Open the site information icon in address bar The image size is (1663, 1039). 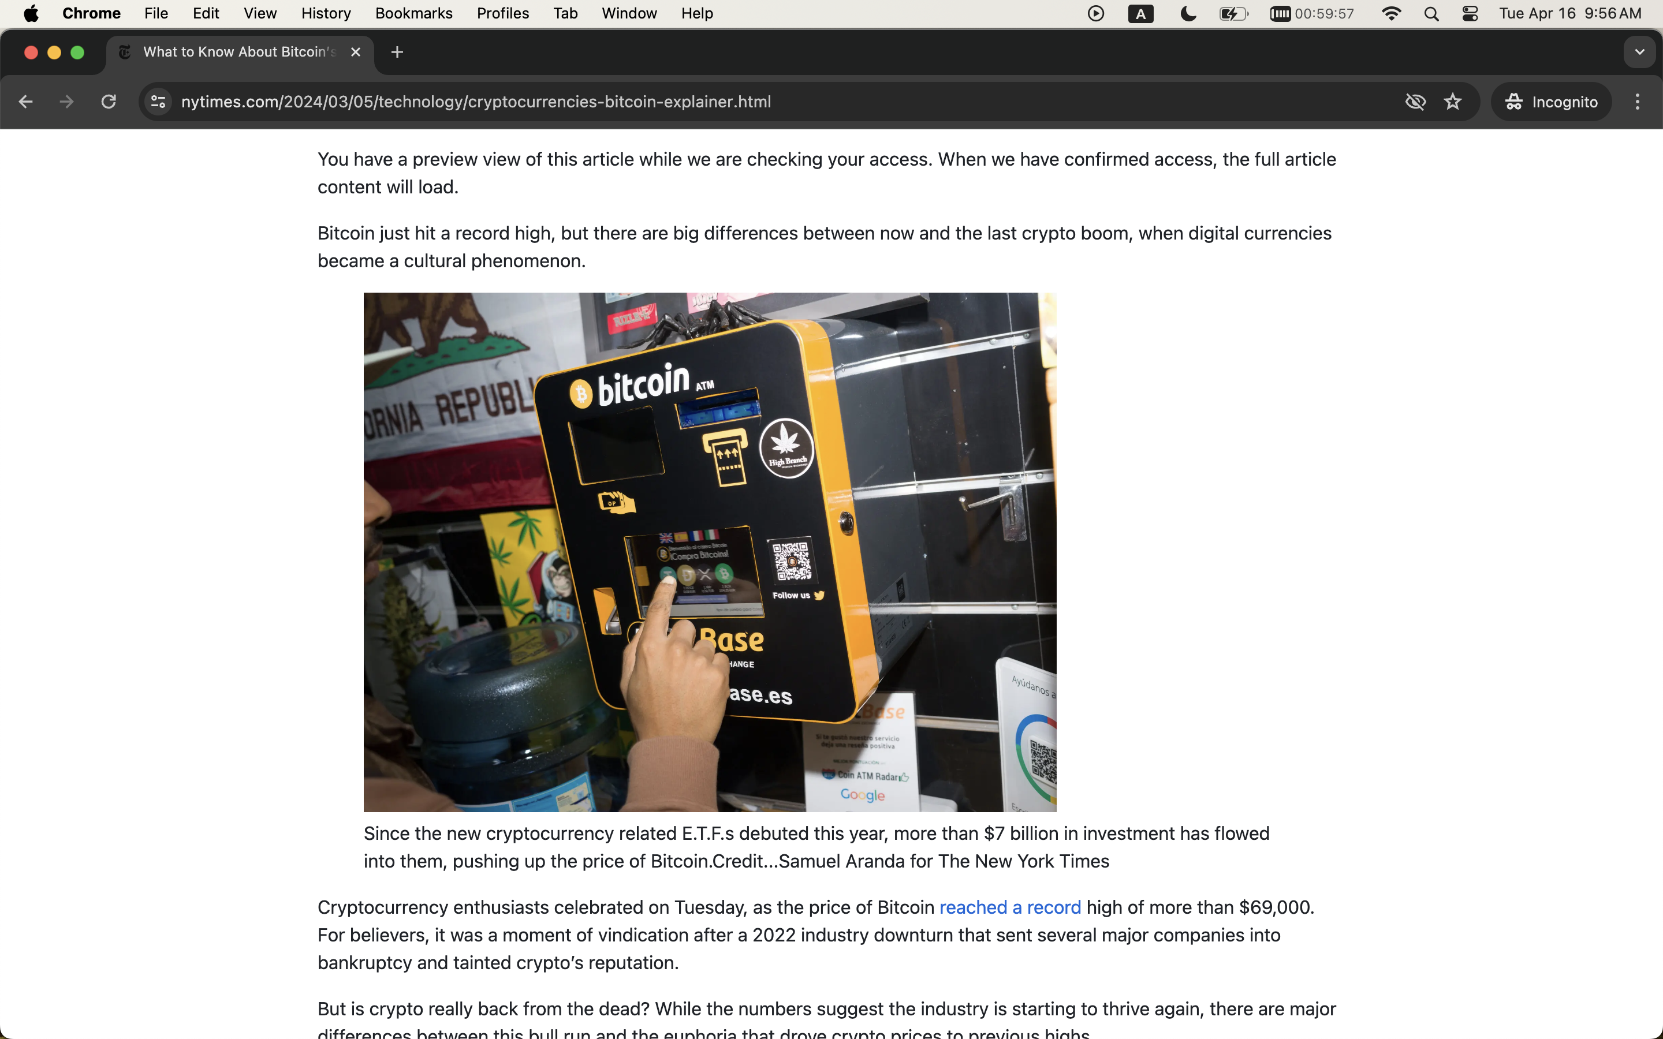tap(158, 102)
